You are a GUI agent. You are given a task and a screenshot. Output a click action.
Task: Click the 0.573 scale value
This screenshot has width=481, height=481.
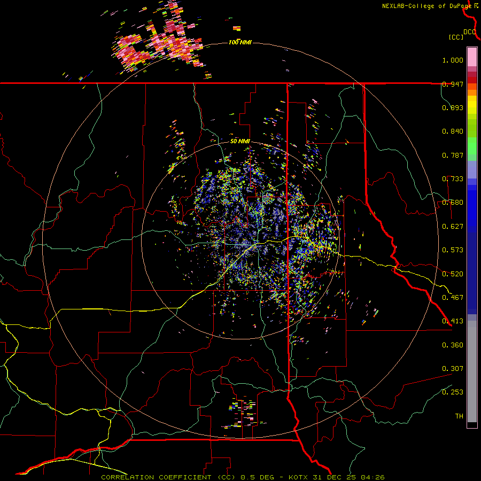point(453,250)
